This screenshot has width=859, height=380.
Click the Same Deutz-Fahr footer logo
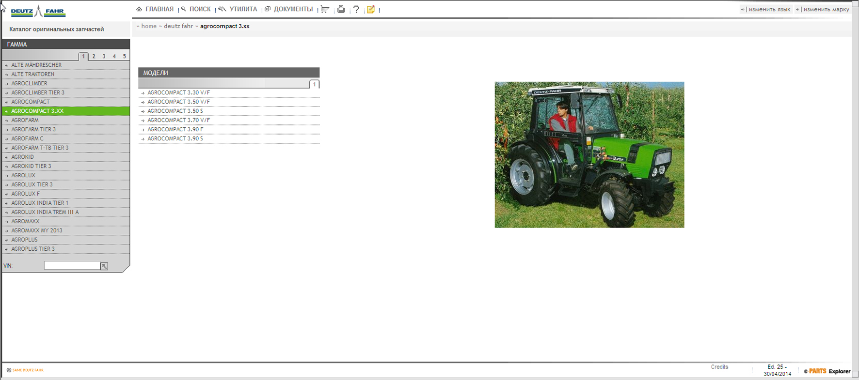26,370
